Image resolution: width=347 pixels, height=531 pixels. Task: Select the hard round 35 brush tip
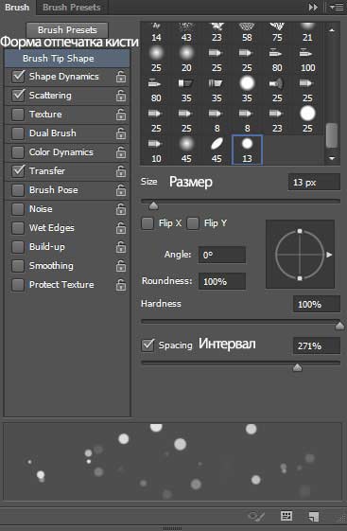coord(247,89)
